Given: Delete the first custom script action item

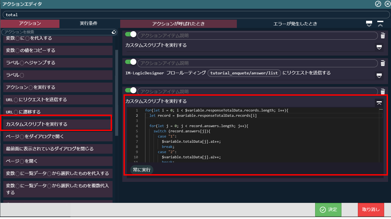Looking at the screenshot, I should click(x=383, y=36).
